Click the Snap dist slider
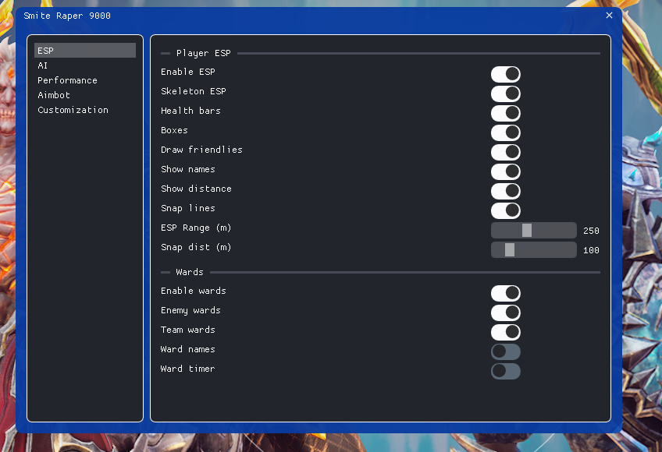The height and width of the screenshot is (452, 662). click(x=533, y=249)
